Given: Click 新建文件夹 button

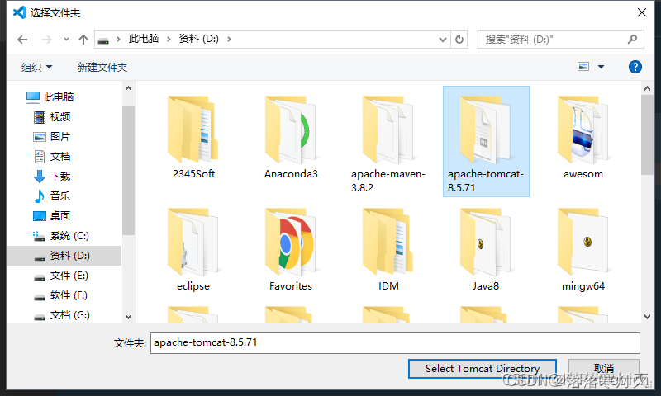Looking at the screenshot, I should pyautogui.click(x=102, y=68).
